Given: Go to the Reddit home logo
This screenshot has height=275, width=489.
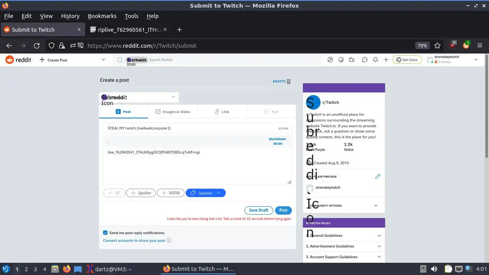Looking at the screenshot, I should pyautogui.click(x=18, y=60).
